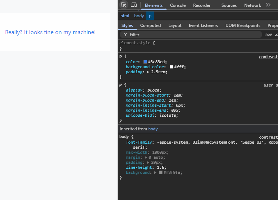Toggle the :hov element state button

[x=268, y=34]
